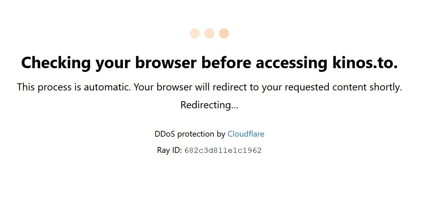
Task: Click "Your browser" in the paragraph text
Action: click(x=163, y=87)
